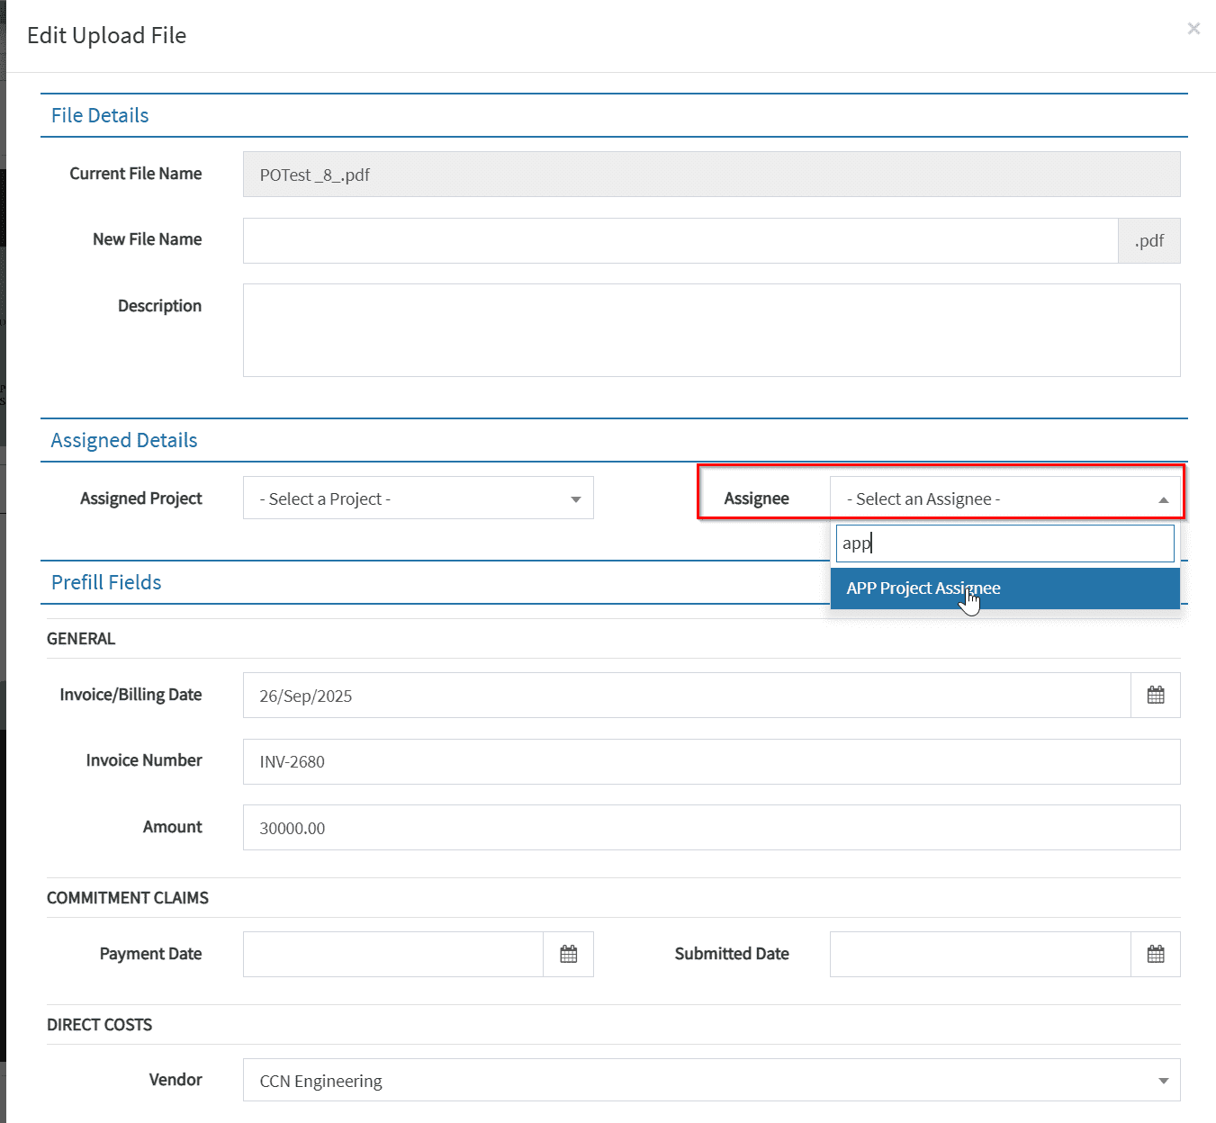Click the Invoice/Billing Date text field
Screen dimensions: 1216x1123
[686, 696]
